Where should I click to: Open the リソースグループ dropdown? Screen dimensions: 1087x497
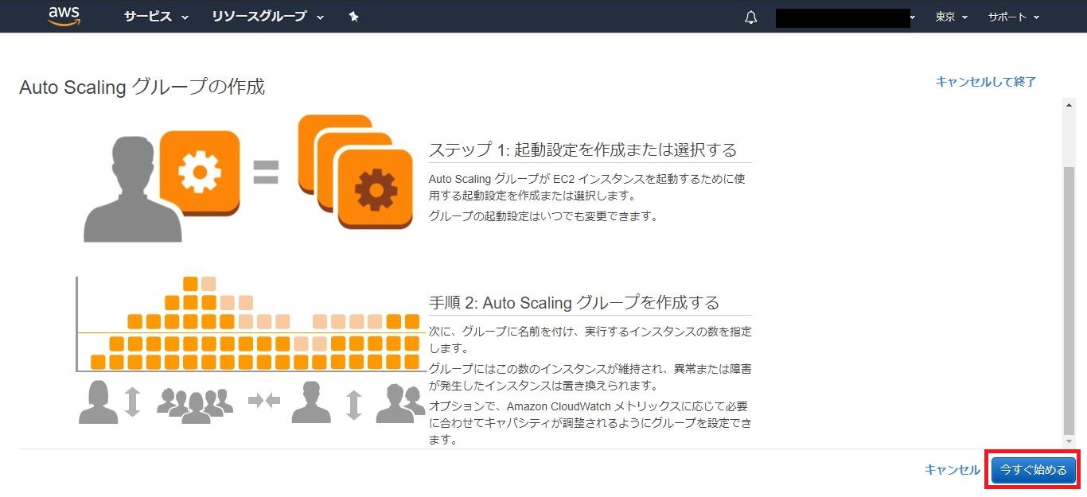268,17
